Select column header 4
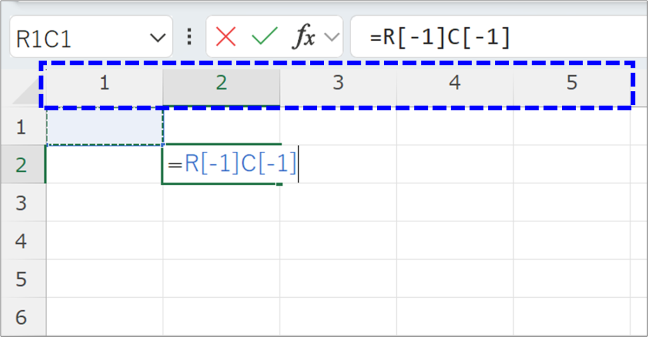 coord(454,83)
